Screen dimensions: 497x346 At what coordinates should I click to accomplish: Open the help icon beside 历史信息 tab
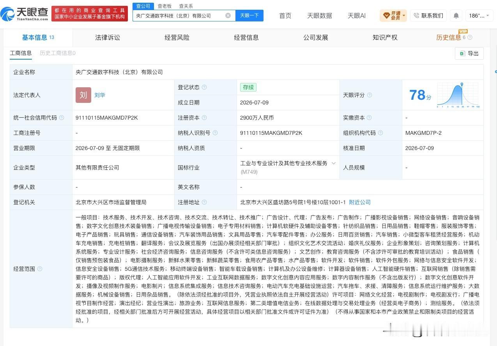click(470, 37)
